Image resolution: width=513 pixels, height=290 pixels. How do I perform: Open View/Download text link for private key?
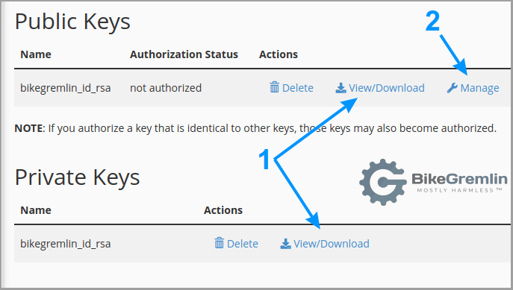tap(332, 244)
